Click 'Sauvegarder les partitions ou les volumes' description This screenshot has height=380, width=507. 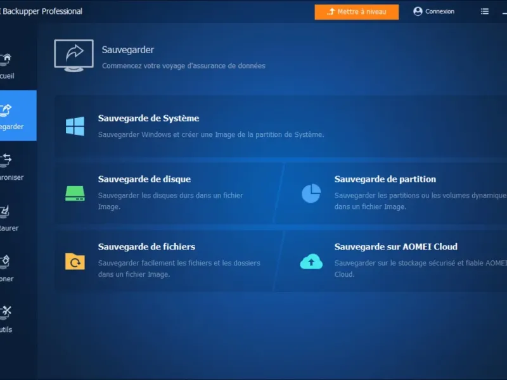420,201
